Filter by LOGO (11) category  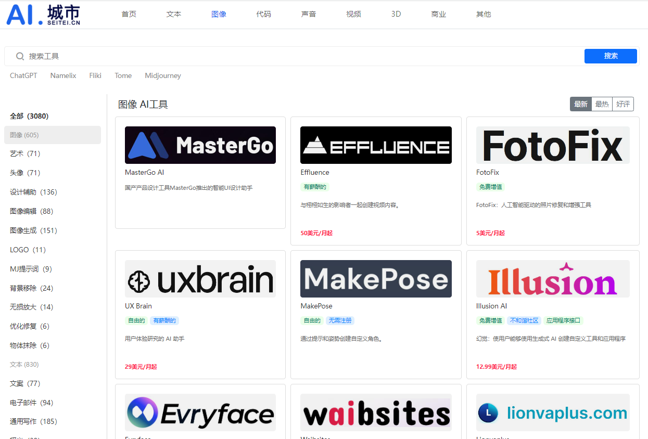(x=28, y=250)
